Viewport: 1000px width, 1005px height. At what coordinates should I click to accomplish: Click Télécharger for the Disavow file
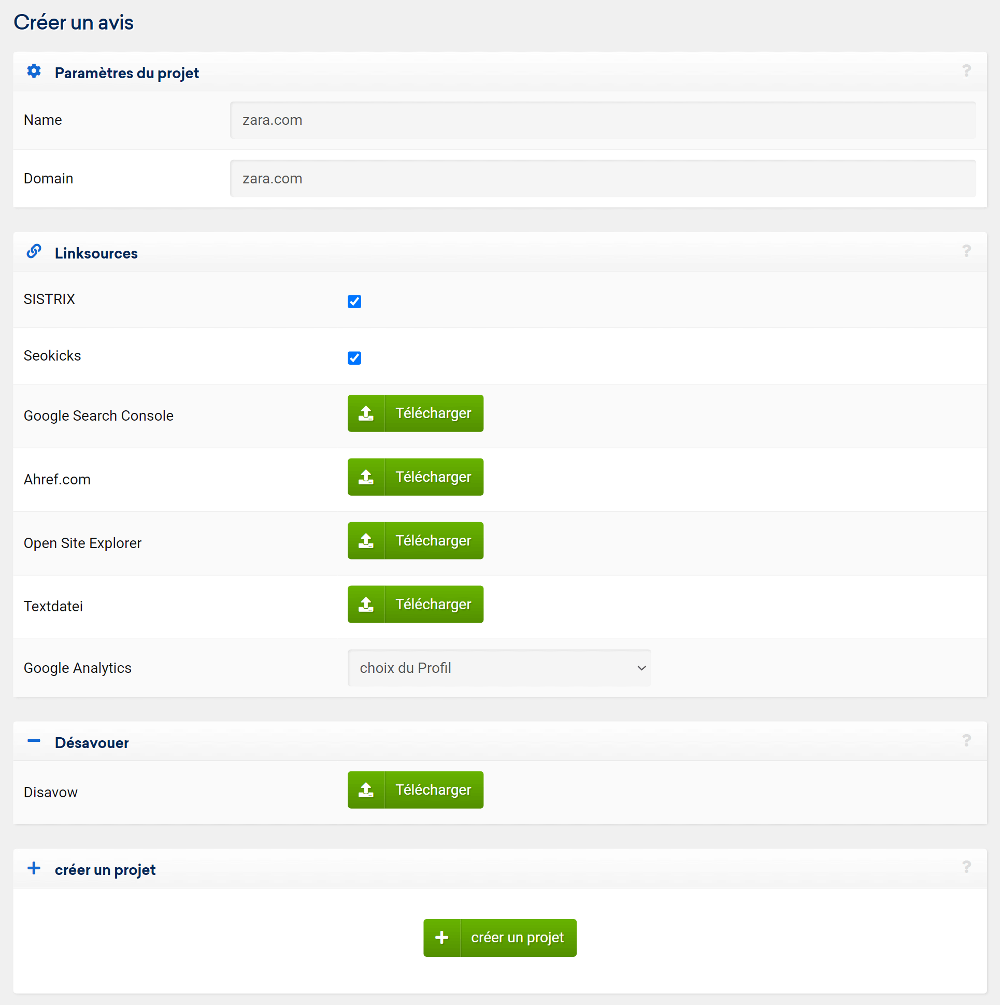coord(415,790)
